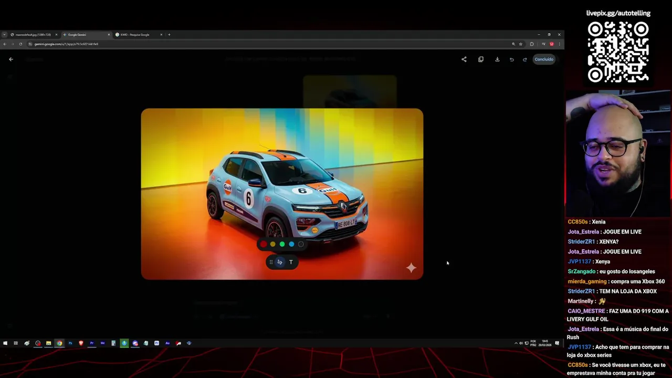672x378 pixels.
Task: Click the browser forward button
Action: pos(13,44)
